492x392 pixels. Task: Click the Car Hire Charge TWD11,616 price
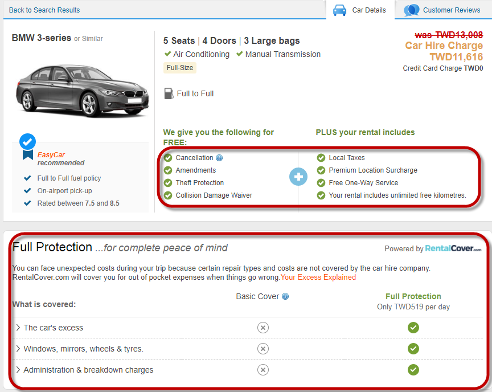click(x=444, y=51)
